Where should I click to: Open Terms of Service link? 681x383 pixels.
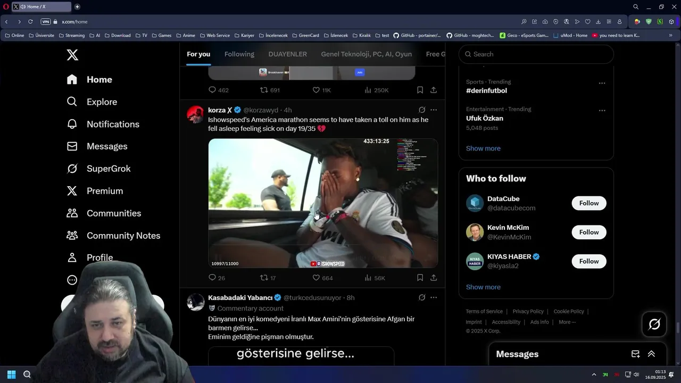(x=484, y=312)
